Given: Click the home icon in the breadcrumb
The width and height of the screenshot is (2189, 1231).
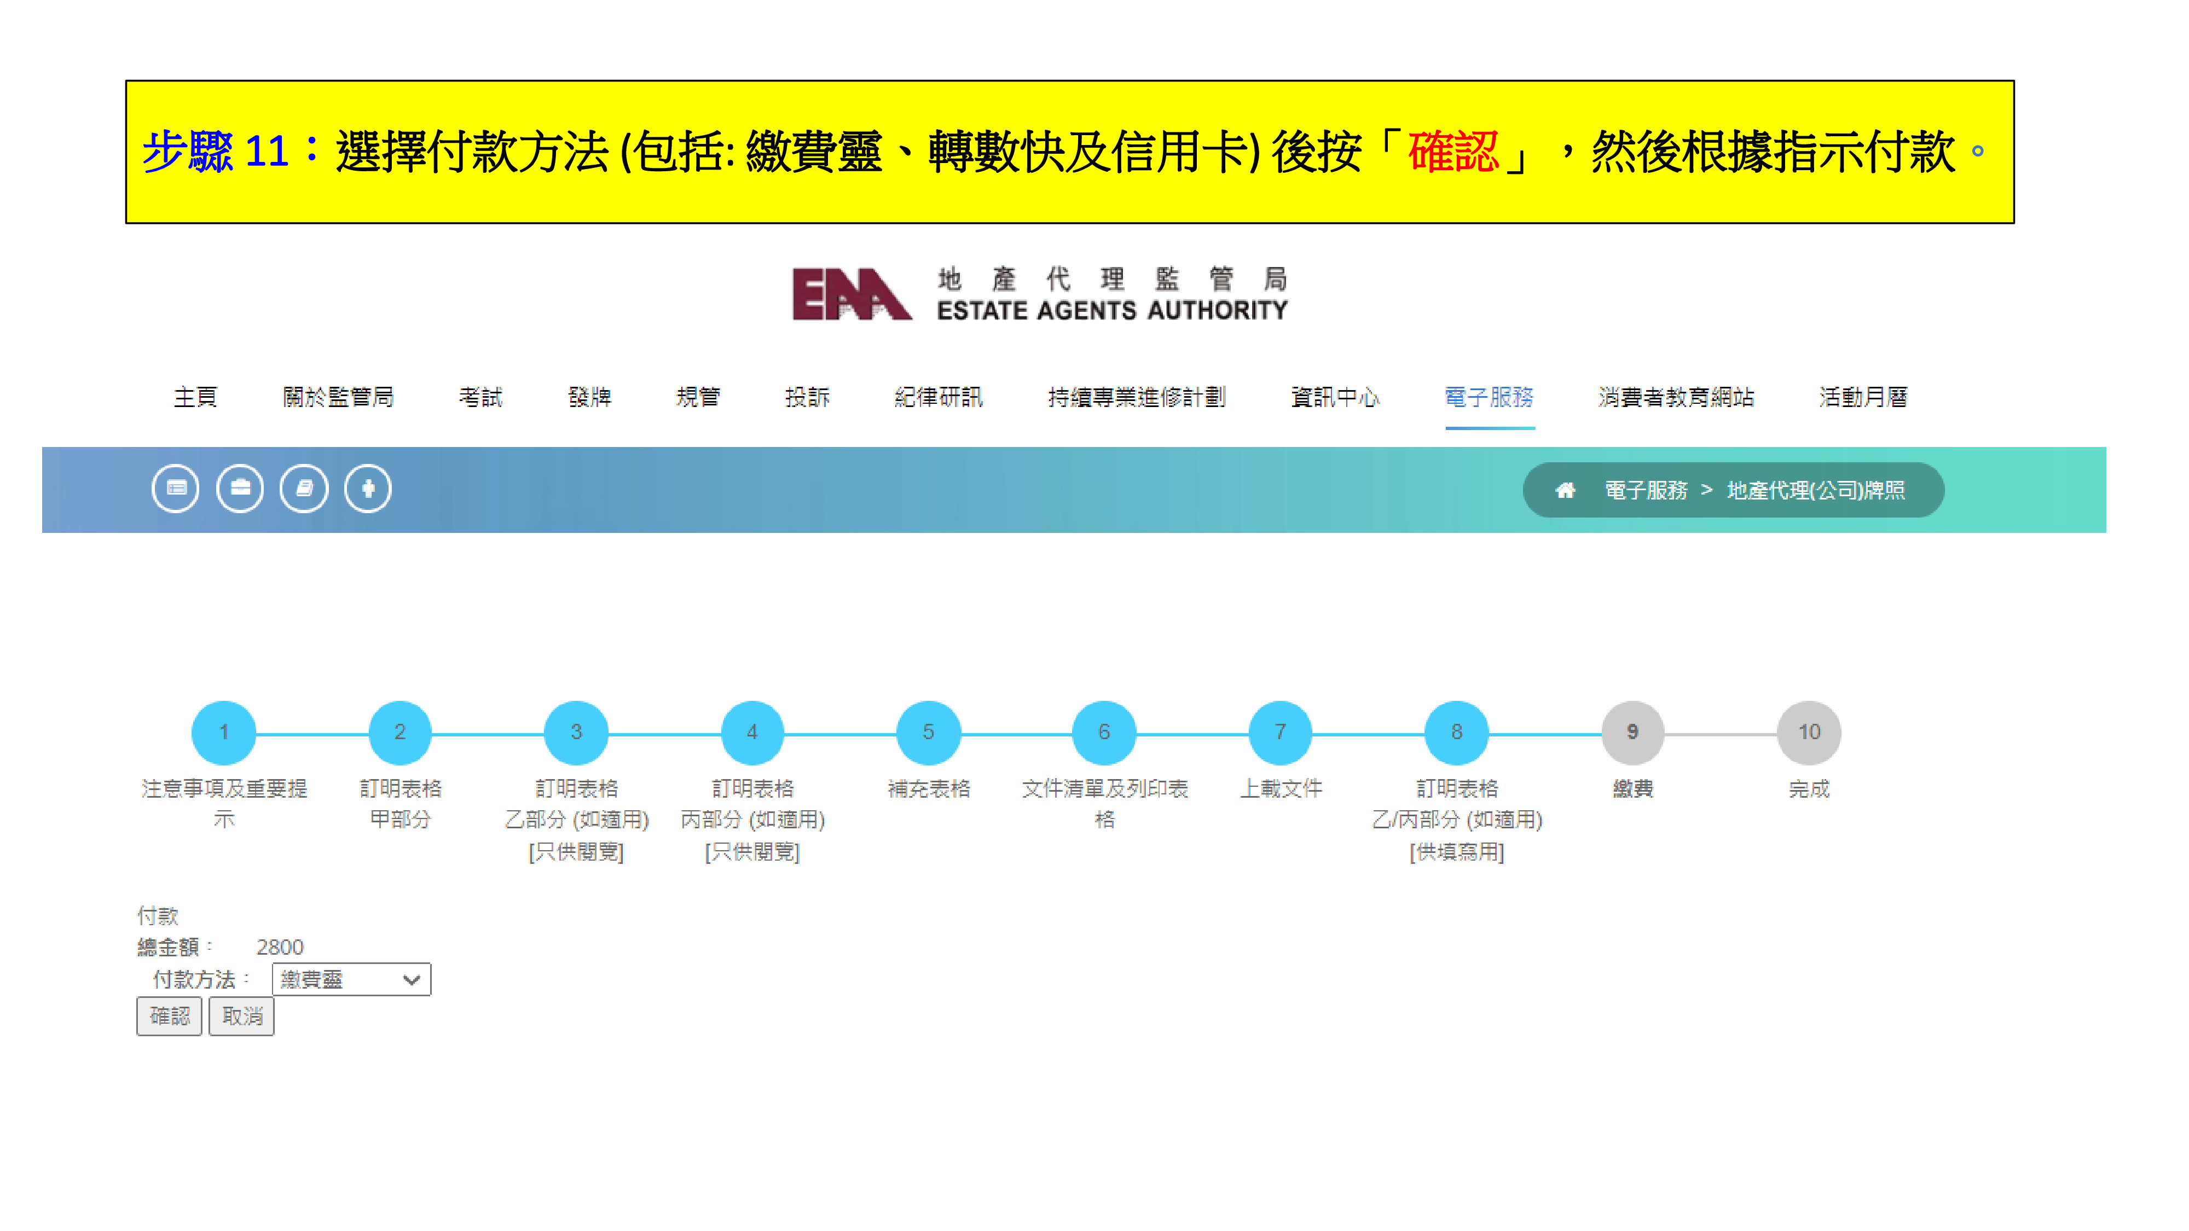Looking at the screenshot, I should tap(1565, 490).
